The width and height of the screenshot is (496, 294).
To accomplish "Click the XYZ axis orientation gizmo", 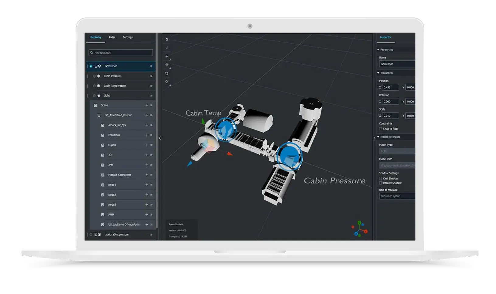I will pyautogui.click(x=359, y=229).
